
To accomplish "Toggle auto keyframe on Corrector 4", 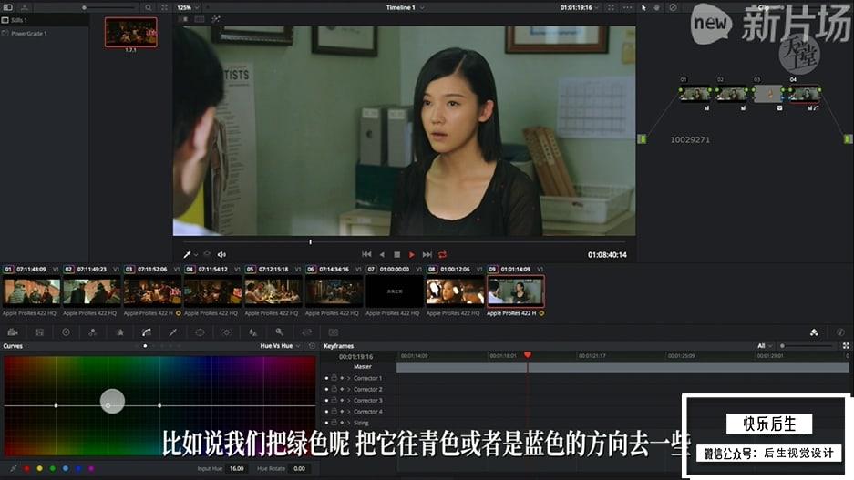I will 342,412.
